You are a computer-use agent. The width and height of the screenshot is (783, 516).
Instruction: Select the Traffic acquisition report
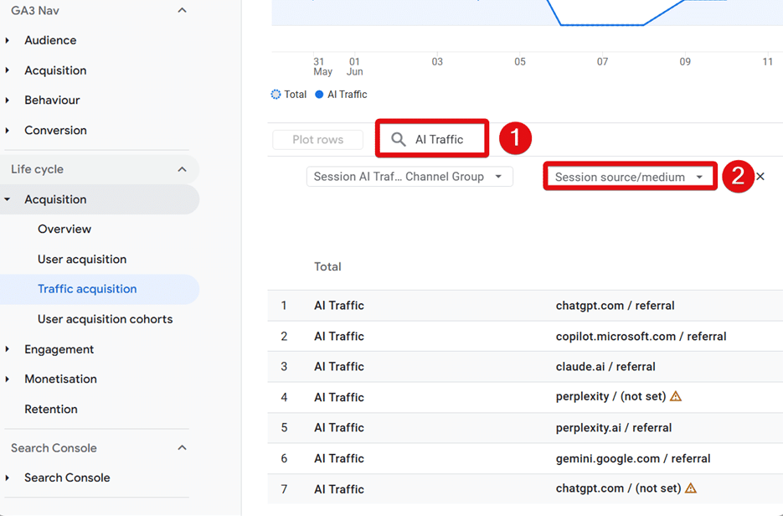[x=87, y=289]
